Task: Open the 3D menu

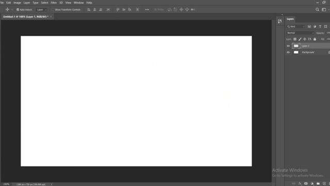Action: pos(61,3)
